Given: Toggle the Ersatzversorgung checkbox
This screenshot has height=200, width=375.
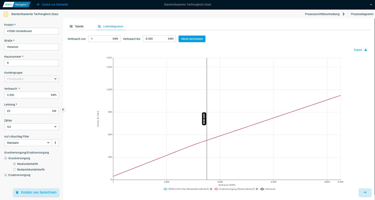Looking at the screenshot, I should coord(6,175).
